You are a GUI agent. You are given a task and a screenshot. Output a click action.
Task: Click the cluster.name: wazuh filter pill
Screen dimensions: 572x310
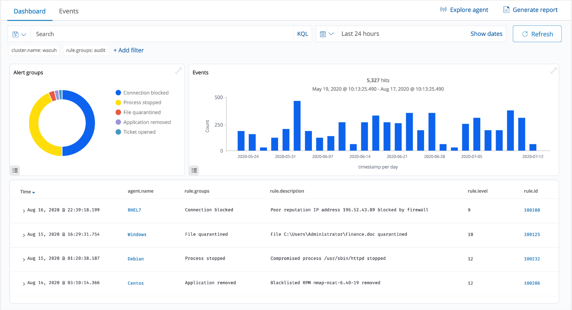34,50
